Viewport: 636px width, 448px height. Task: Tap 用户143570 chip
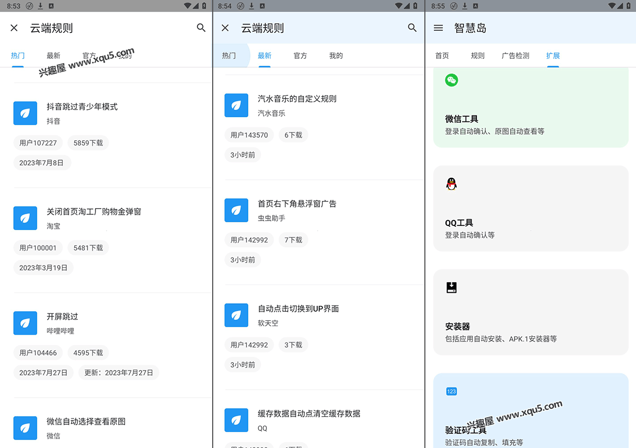[x=249, y=135]
